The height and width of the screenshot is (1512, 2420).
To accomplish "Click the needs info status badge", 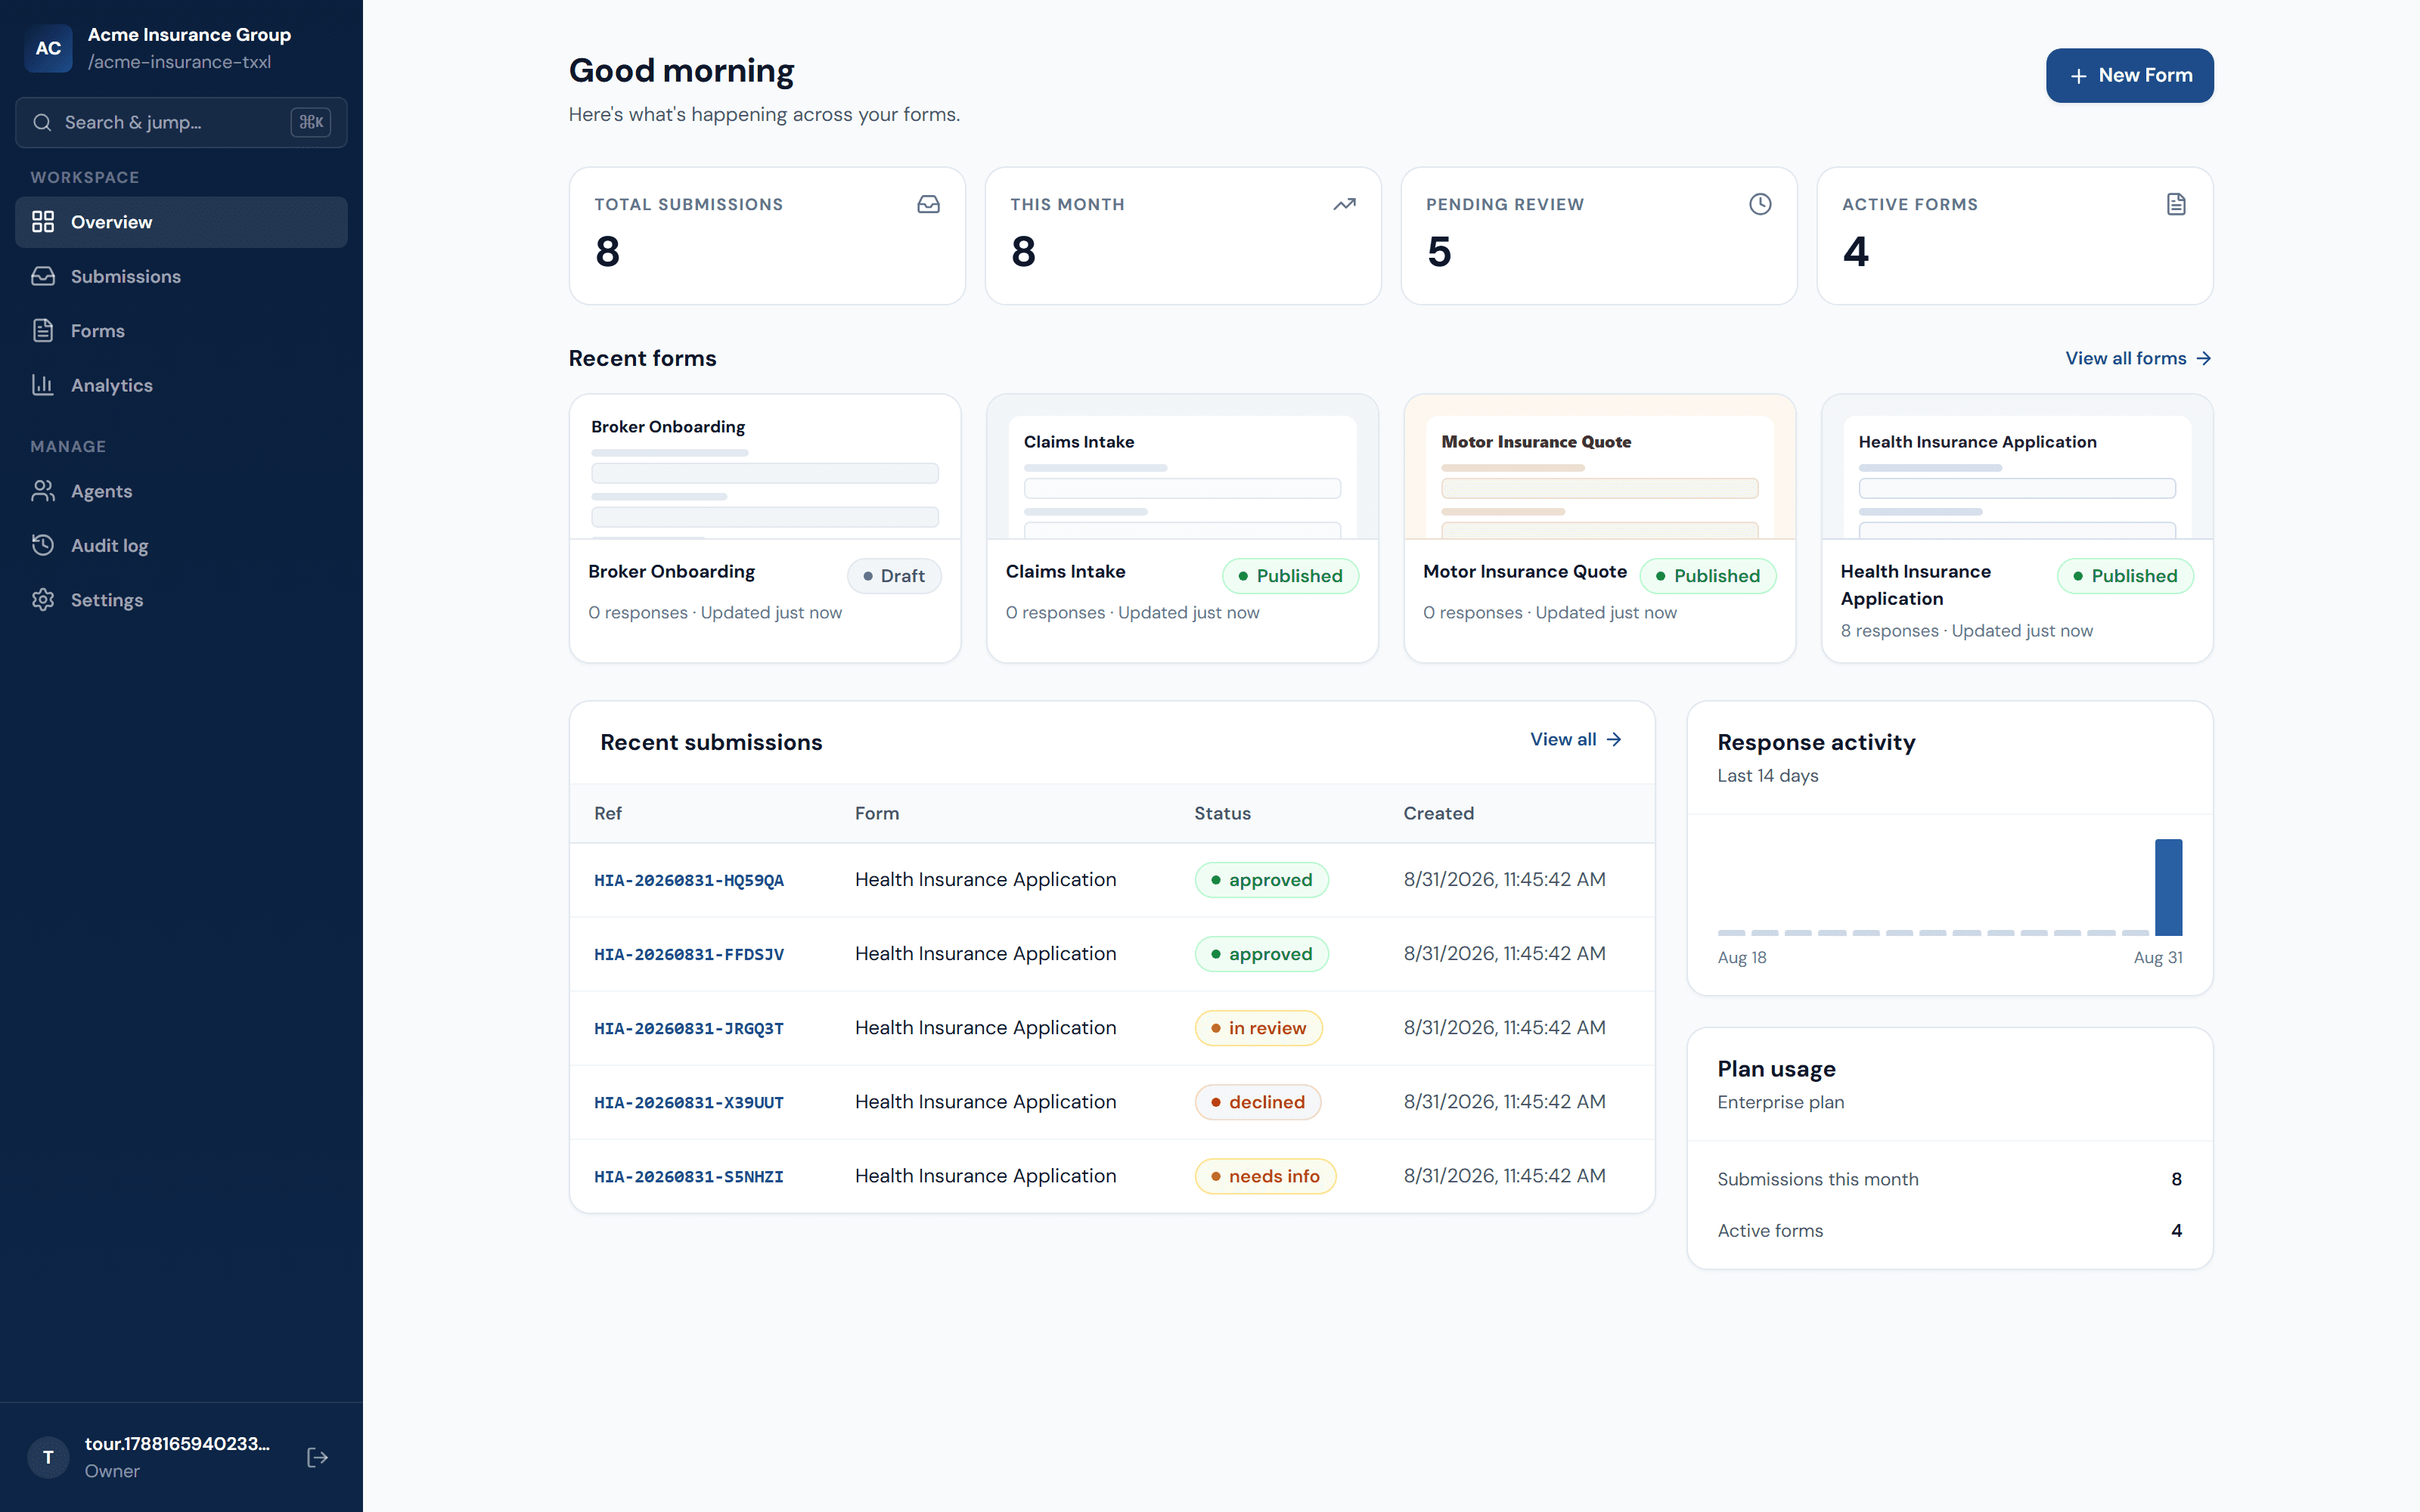I will click(1265, 1176).
